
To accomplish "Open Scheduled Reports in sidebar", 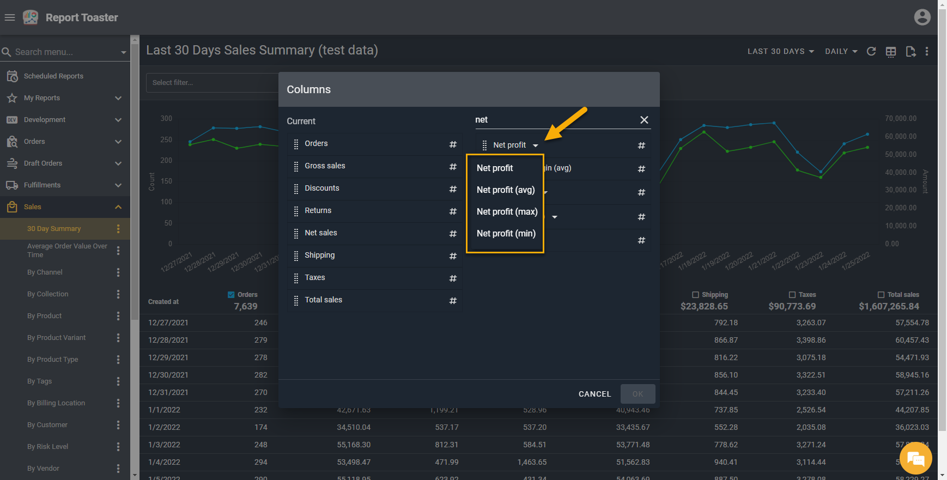I will pyautogui.click(x=53, y=76).
